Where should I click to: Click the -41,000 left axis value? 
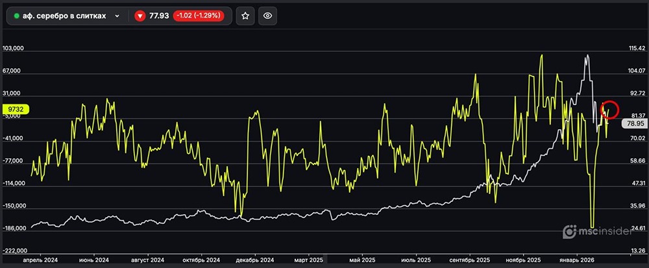coord(13,139)
